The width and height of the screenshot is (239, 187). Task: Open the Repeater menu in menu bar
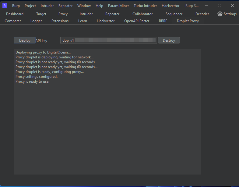click(65, 6)
